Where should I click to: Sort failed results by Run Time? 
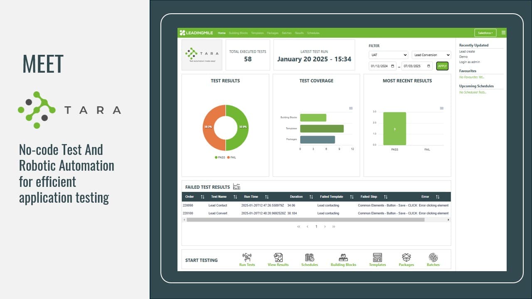tap(267, 197)
